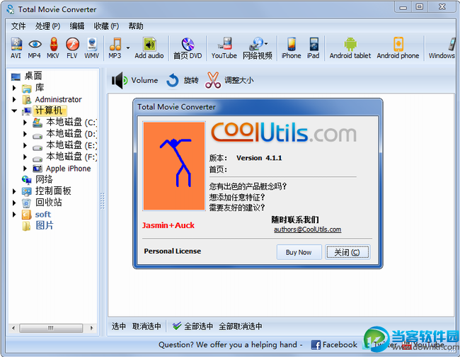Select the iPad device preset
460x357 pixels.
point(314,48)
